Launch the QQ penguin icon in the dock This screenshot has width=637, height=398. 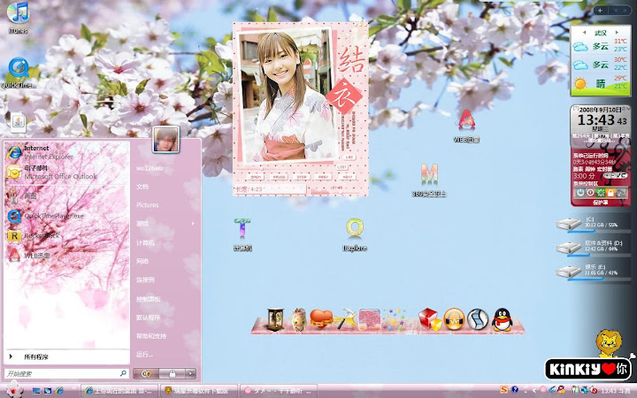(503, 319)
